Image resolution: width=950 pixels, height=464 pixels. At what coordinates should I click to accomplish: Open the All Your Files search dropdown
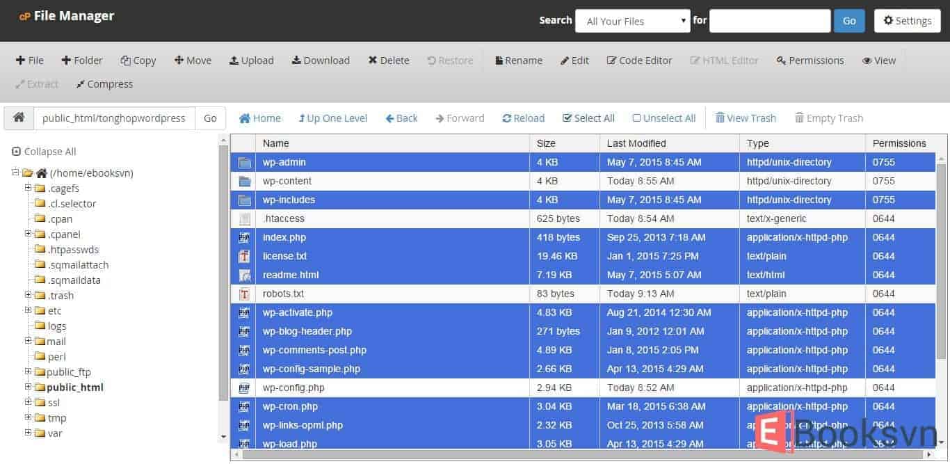[x=633, y=21]
